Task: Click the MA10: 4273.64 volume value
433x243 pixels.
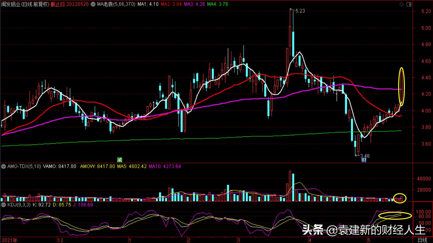Action: pos(165,166)
